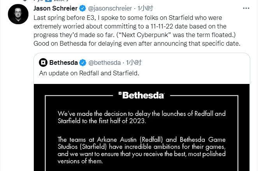Open the @bethesda handle link
260x171 pixels.
[105, 62]
